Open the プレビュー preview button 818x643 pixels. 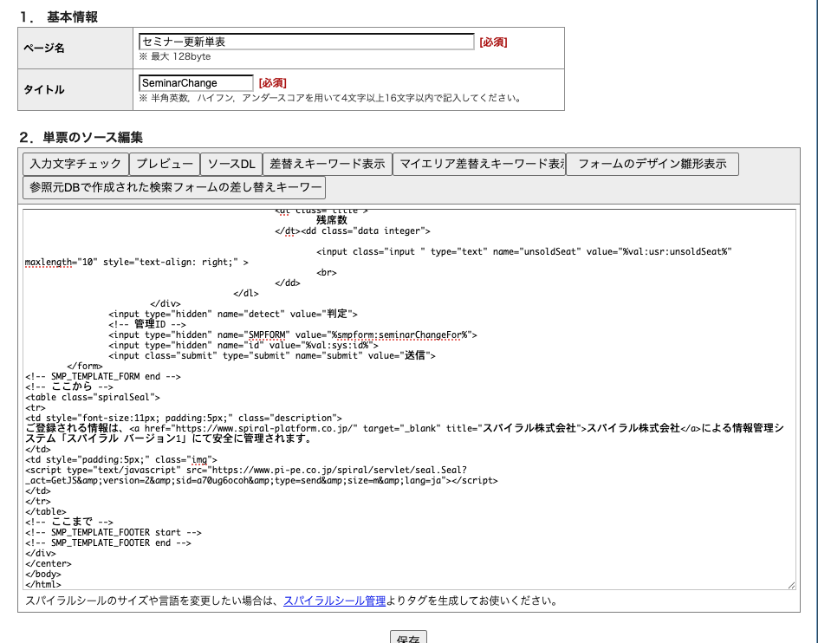(x=165, y=164)
